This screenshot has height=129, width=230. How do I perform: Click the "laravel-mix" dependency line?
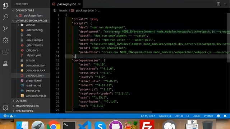pos(98,81)
